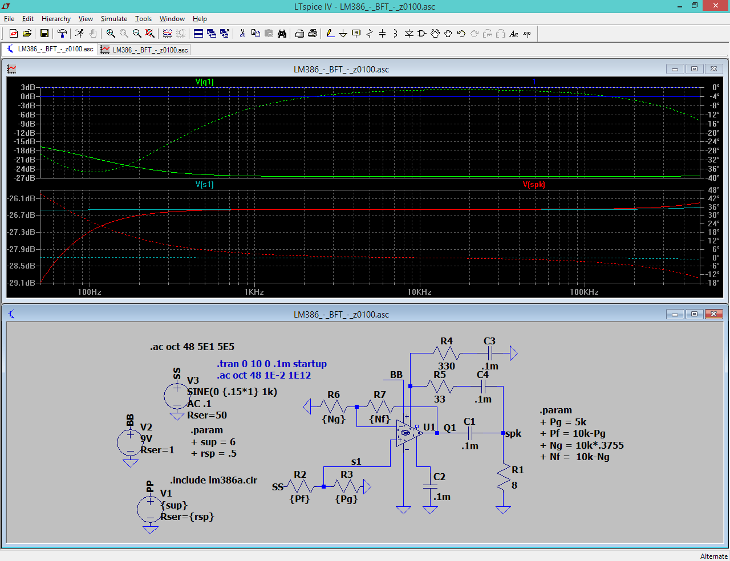
Task: Select the Move hand tool
Action: click(x=435, y=34)
